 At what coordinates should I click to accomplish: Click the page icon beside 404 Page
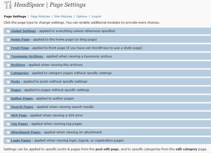pos(8,115)
